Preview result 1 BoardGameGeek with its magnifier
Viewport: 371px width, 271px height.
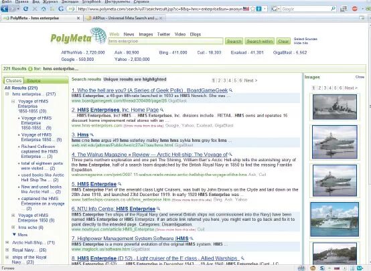point(230,90)
